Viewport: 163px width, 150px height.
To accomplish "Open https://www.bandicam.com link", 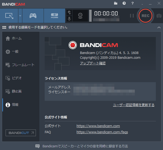I will click(x=98, y=126).
